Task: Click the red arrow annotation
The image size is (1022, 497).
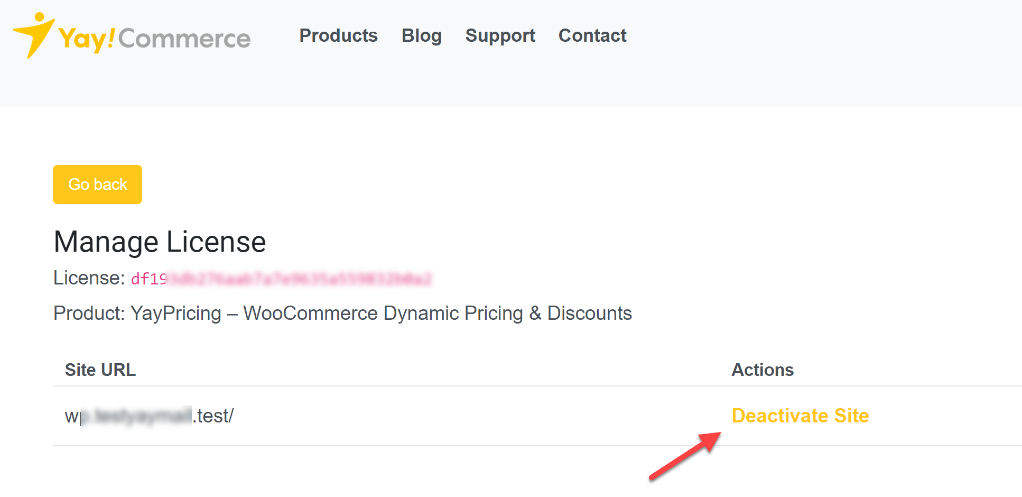Action: [x=685, y=456]
